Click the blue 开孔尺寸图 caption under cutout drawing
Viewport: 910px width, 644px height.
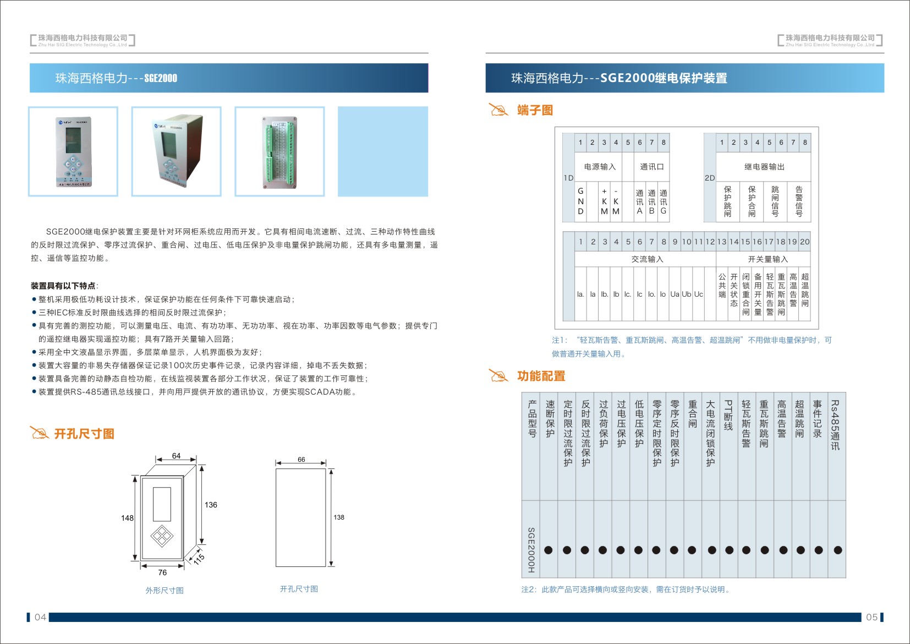click(299, 589)
